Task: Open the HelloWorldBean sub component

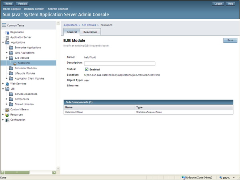Action: tap(74, 112)
